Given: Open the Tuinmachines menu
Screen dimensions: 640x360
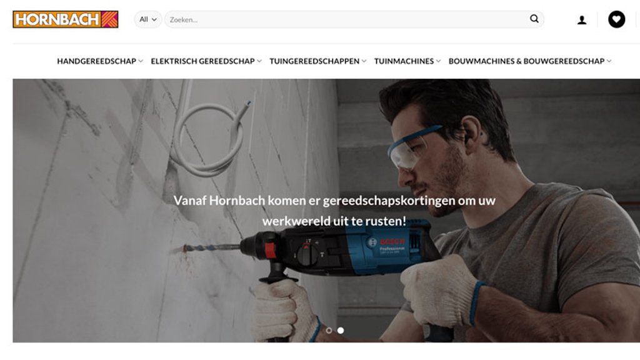Looking at the screenshot, I should 404,61.
